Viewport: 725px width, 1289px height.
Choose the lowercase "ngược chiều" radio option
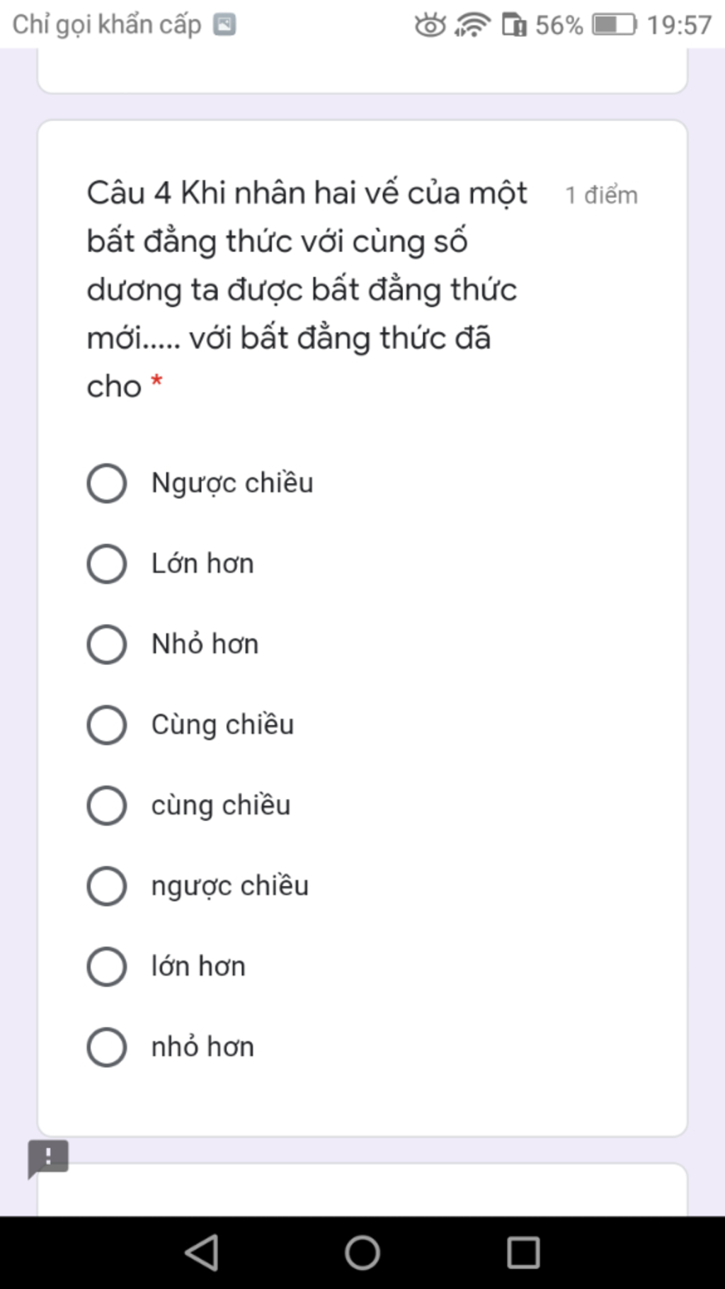[107, 886]
